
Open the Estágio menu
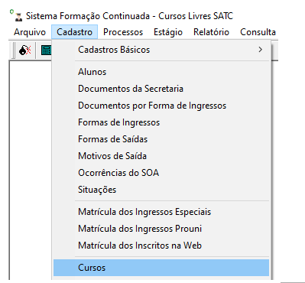tap(168, 32)
